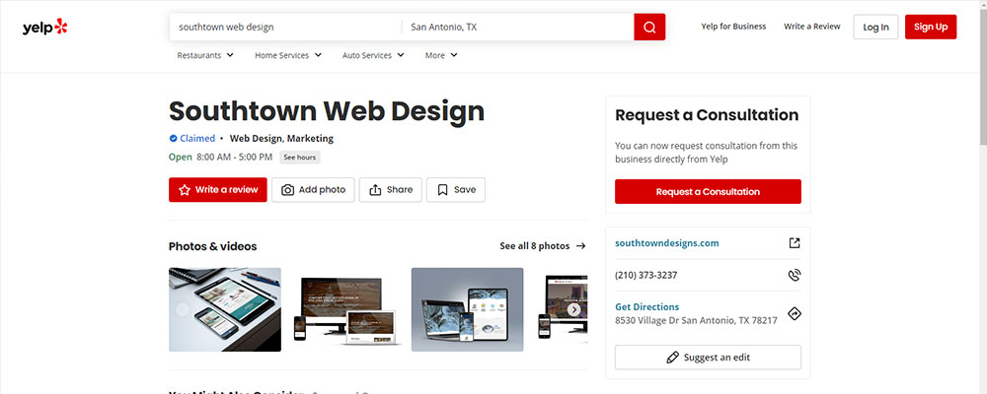Click the camera icon in Add photo
Screen dimensions: 987x394
(287, 190)
